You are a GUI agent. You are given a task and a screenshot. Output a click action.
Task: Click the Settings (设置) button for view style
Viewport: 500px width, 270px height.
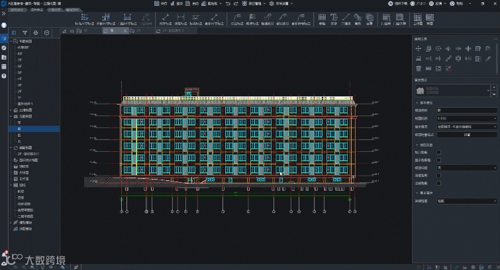coord(466,134)
